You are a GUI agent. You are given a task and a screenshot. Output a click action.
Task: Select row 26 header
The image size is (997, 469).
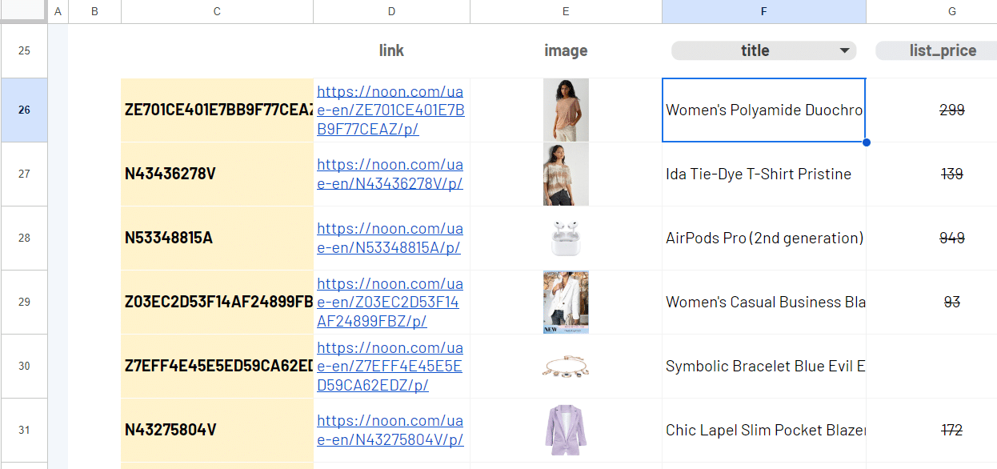tap(24, 110)
